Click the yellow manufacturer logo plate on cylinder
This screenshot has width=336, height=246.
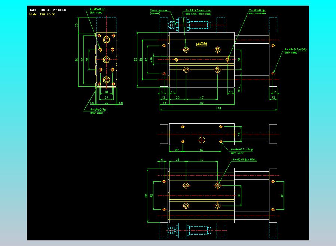(202, 44)
